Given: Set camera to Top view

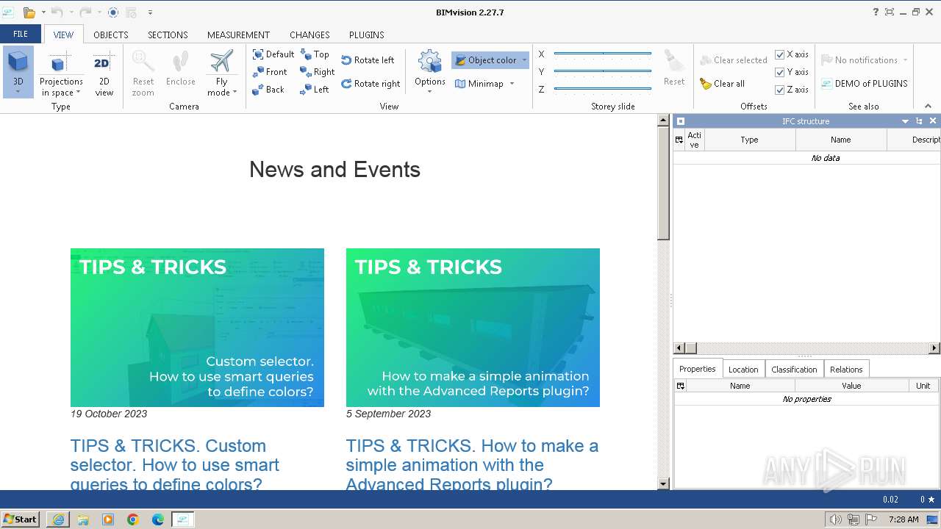Looking at the screenshot, I should (315, 54).
